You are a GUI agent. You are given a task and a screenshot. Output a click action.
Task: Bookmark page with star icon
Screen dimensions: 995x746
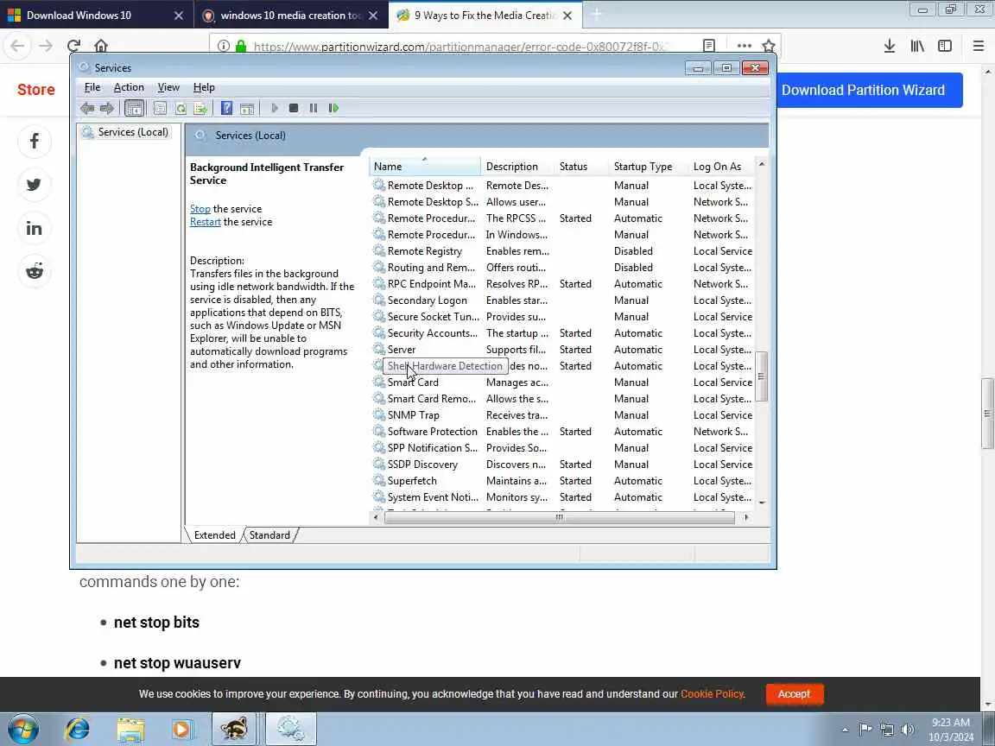tap(769, 46)
